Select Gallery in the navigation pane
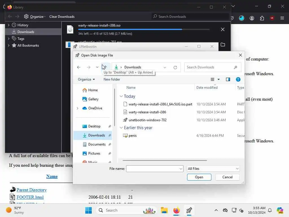 coord(93,99)
